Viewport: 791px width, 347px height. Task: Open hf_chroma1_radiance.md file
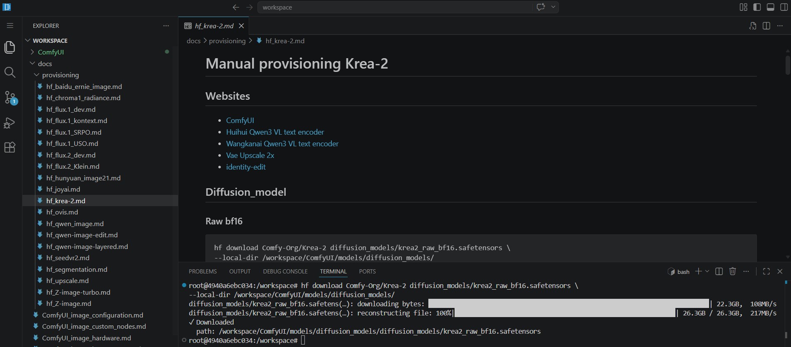point(83,98)
